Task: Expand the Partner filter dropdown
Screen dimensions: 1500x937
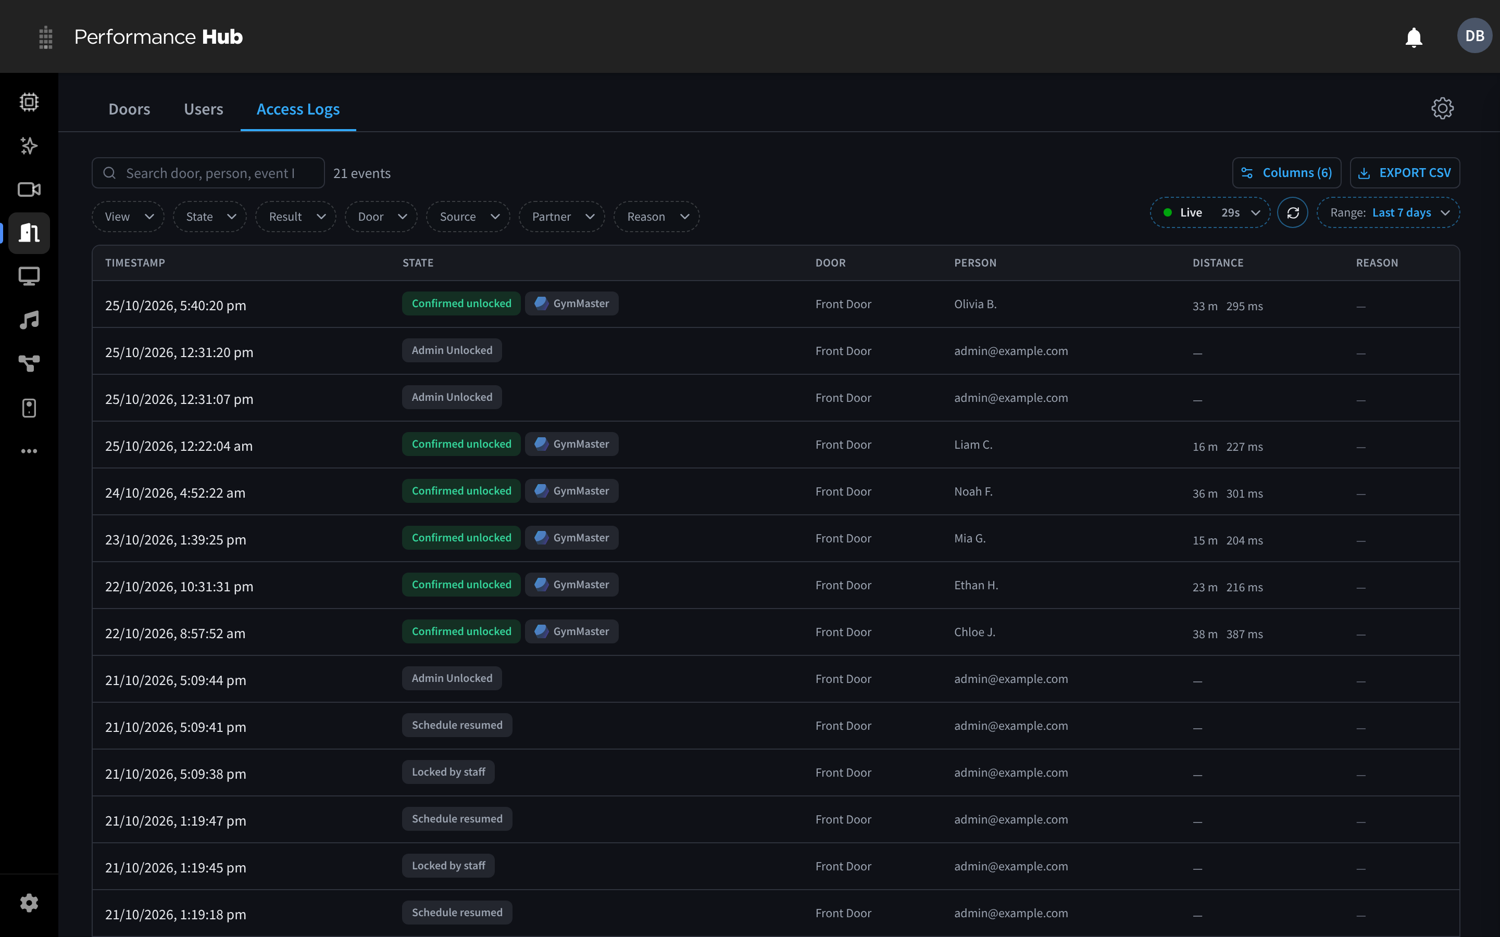Action: [562, 217]
